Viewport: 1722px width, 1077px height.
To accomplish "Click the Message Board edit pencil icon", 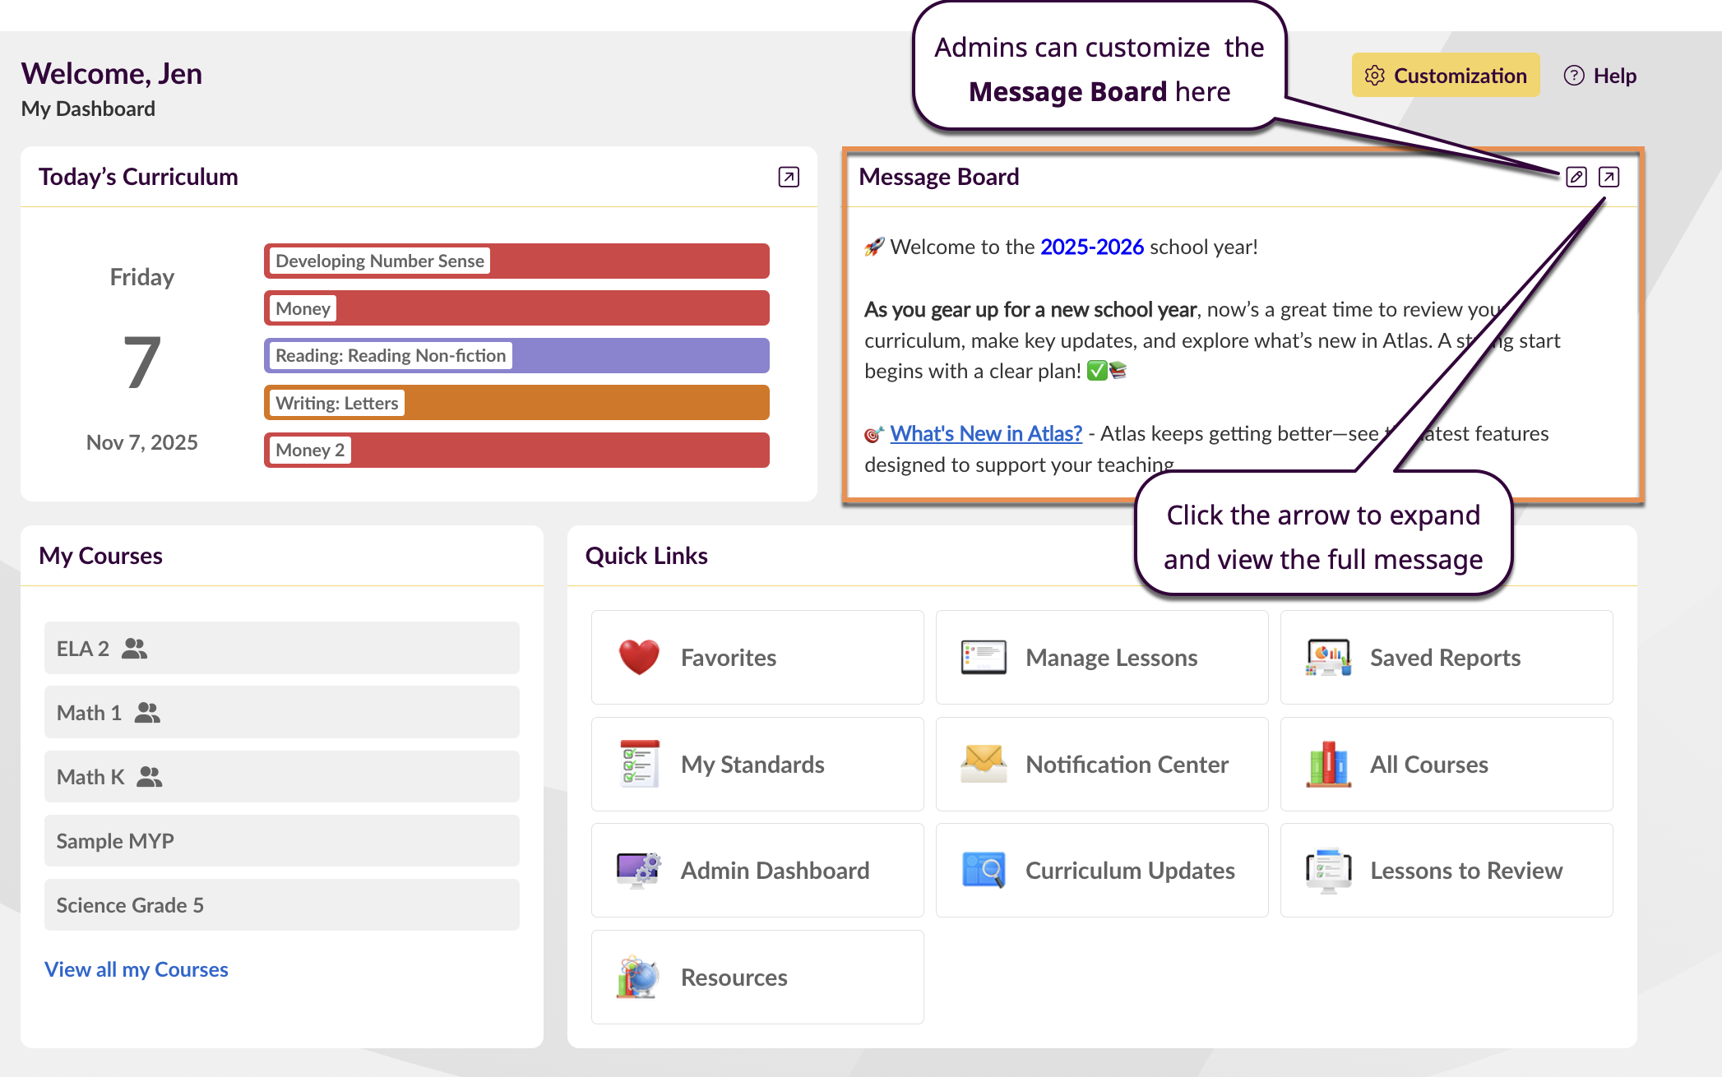I will [x=1576, y=177].
